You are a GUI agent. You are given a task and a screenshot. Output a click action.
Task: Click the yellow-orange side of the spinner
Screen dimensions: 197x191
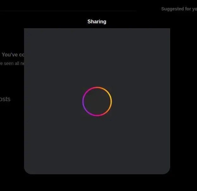tap(111, 101)
